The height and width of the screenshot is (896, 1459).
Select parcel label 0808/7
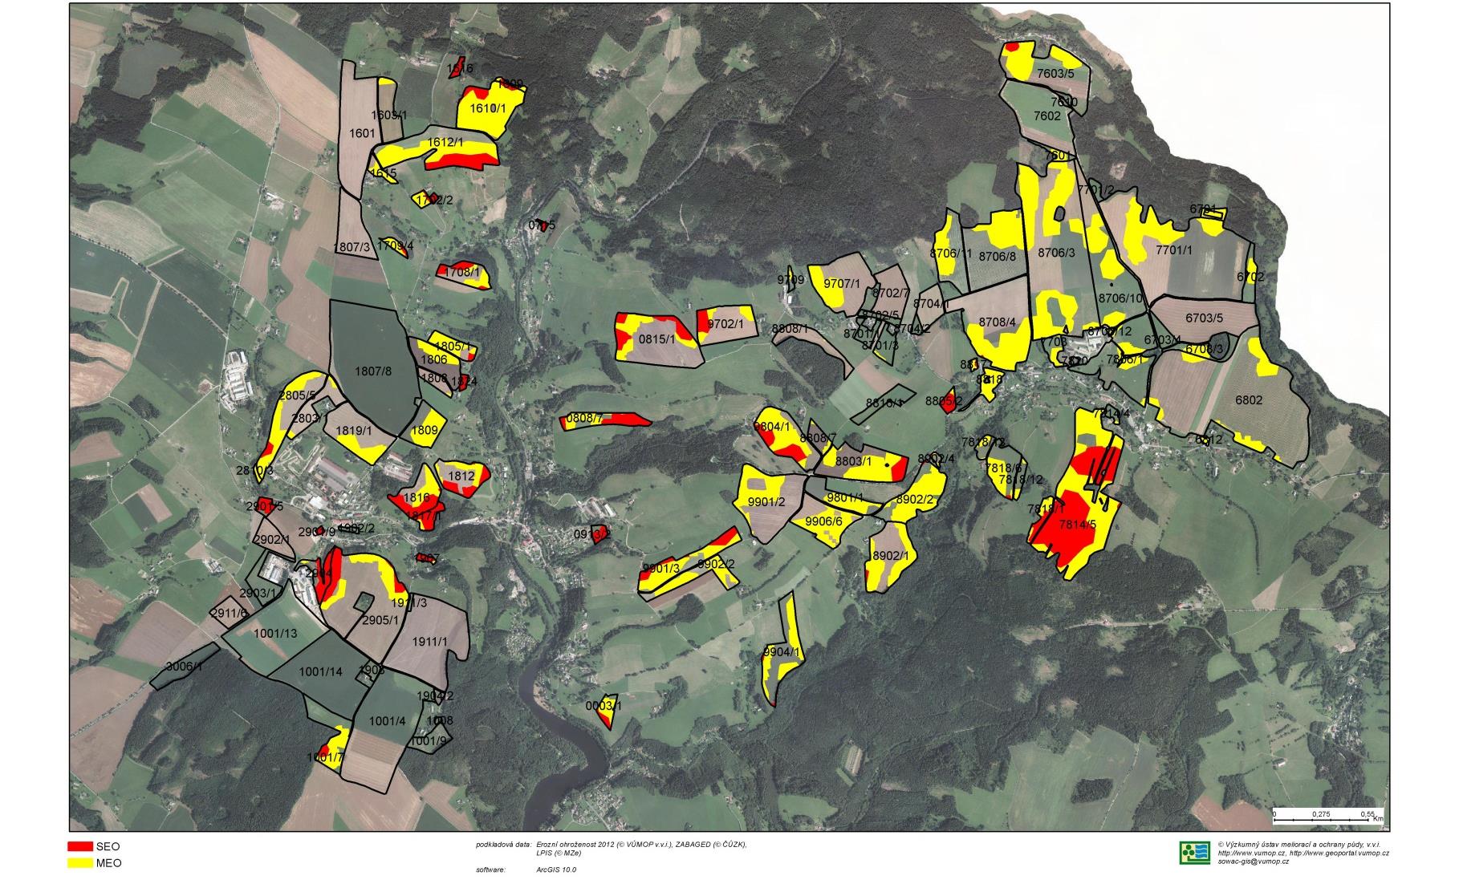583,418
